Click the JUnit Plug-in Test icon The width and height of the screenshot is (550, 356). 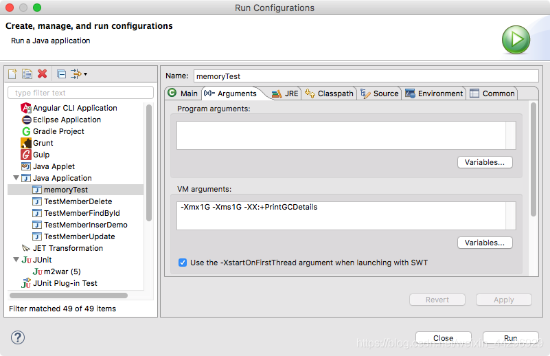[x=26, y=283]
